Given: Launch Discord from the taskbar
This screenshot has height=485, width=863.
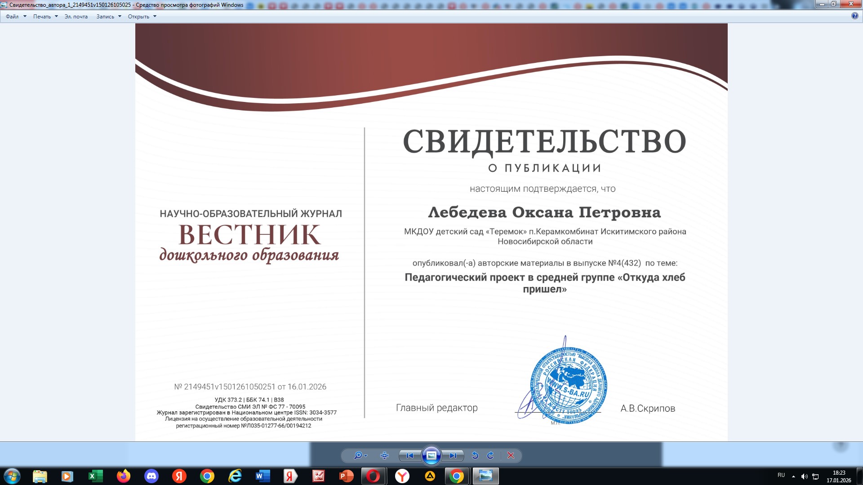Looking at the screenshot, I should 151,476.
